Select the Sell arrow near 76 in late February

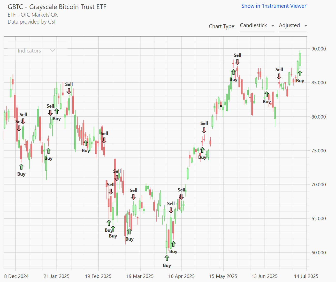[x=104, y=140]
